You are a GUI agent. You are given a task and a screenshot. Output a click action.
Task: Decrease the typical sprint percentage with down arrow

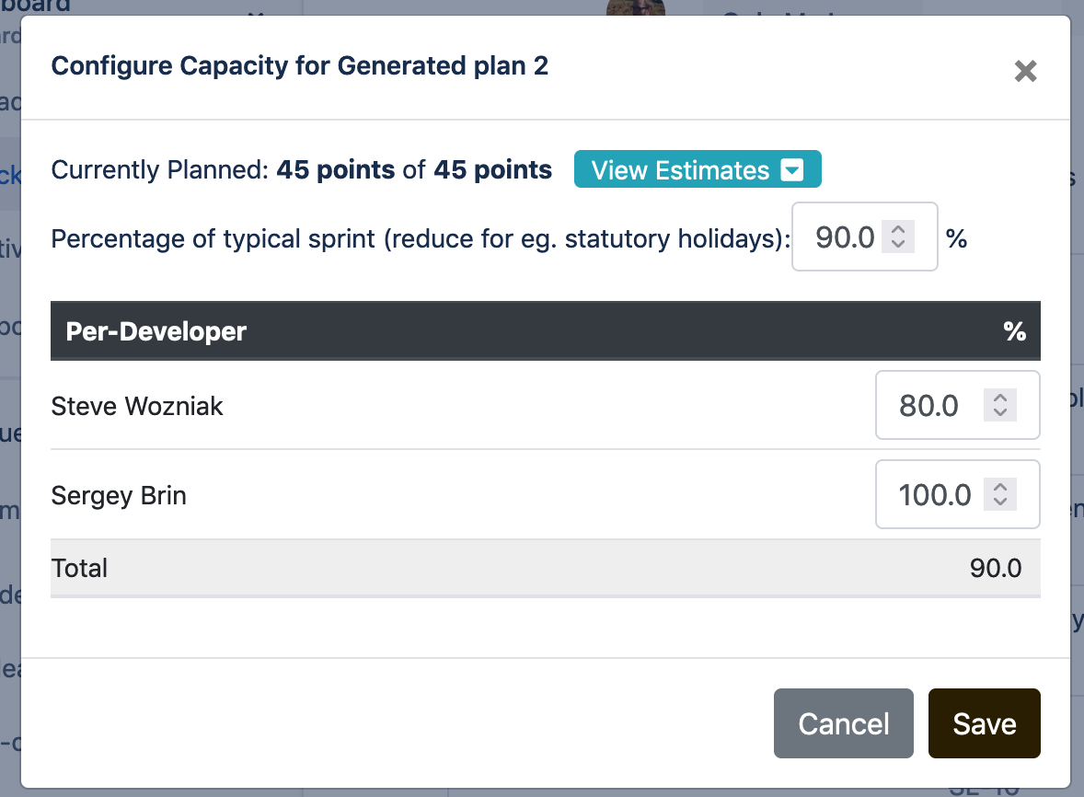click(x=898, y=245)
